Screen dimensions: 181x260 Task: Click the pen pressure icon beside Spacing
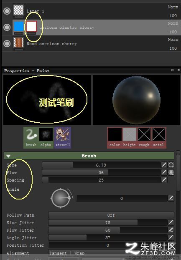164,180
